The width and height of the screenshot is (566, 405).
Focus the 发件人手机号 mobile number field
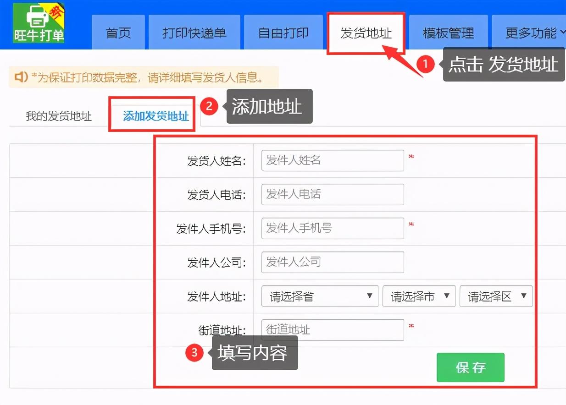click(x=332, y=228)
